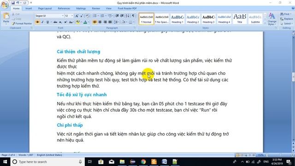
Task: Open Paragraph dialog launcher
Action: (135, 28)
